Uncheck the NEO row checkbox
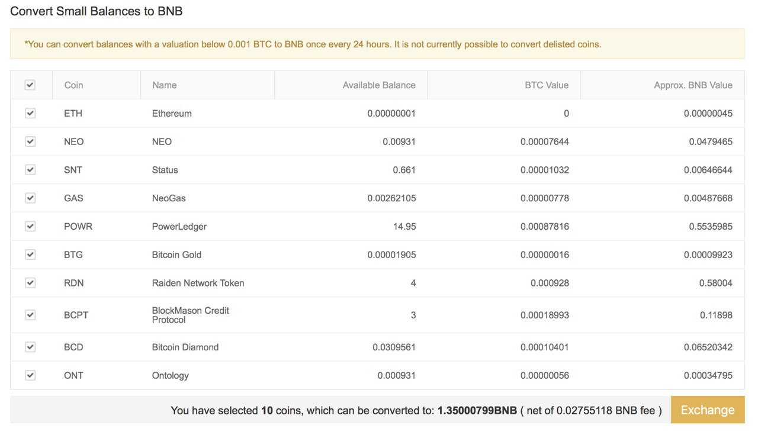Image resolution: width=758 pixels, height=438 pixels. (30, 141)
